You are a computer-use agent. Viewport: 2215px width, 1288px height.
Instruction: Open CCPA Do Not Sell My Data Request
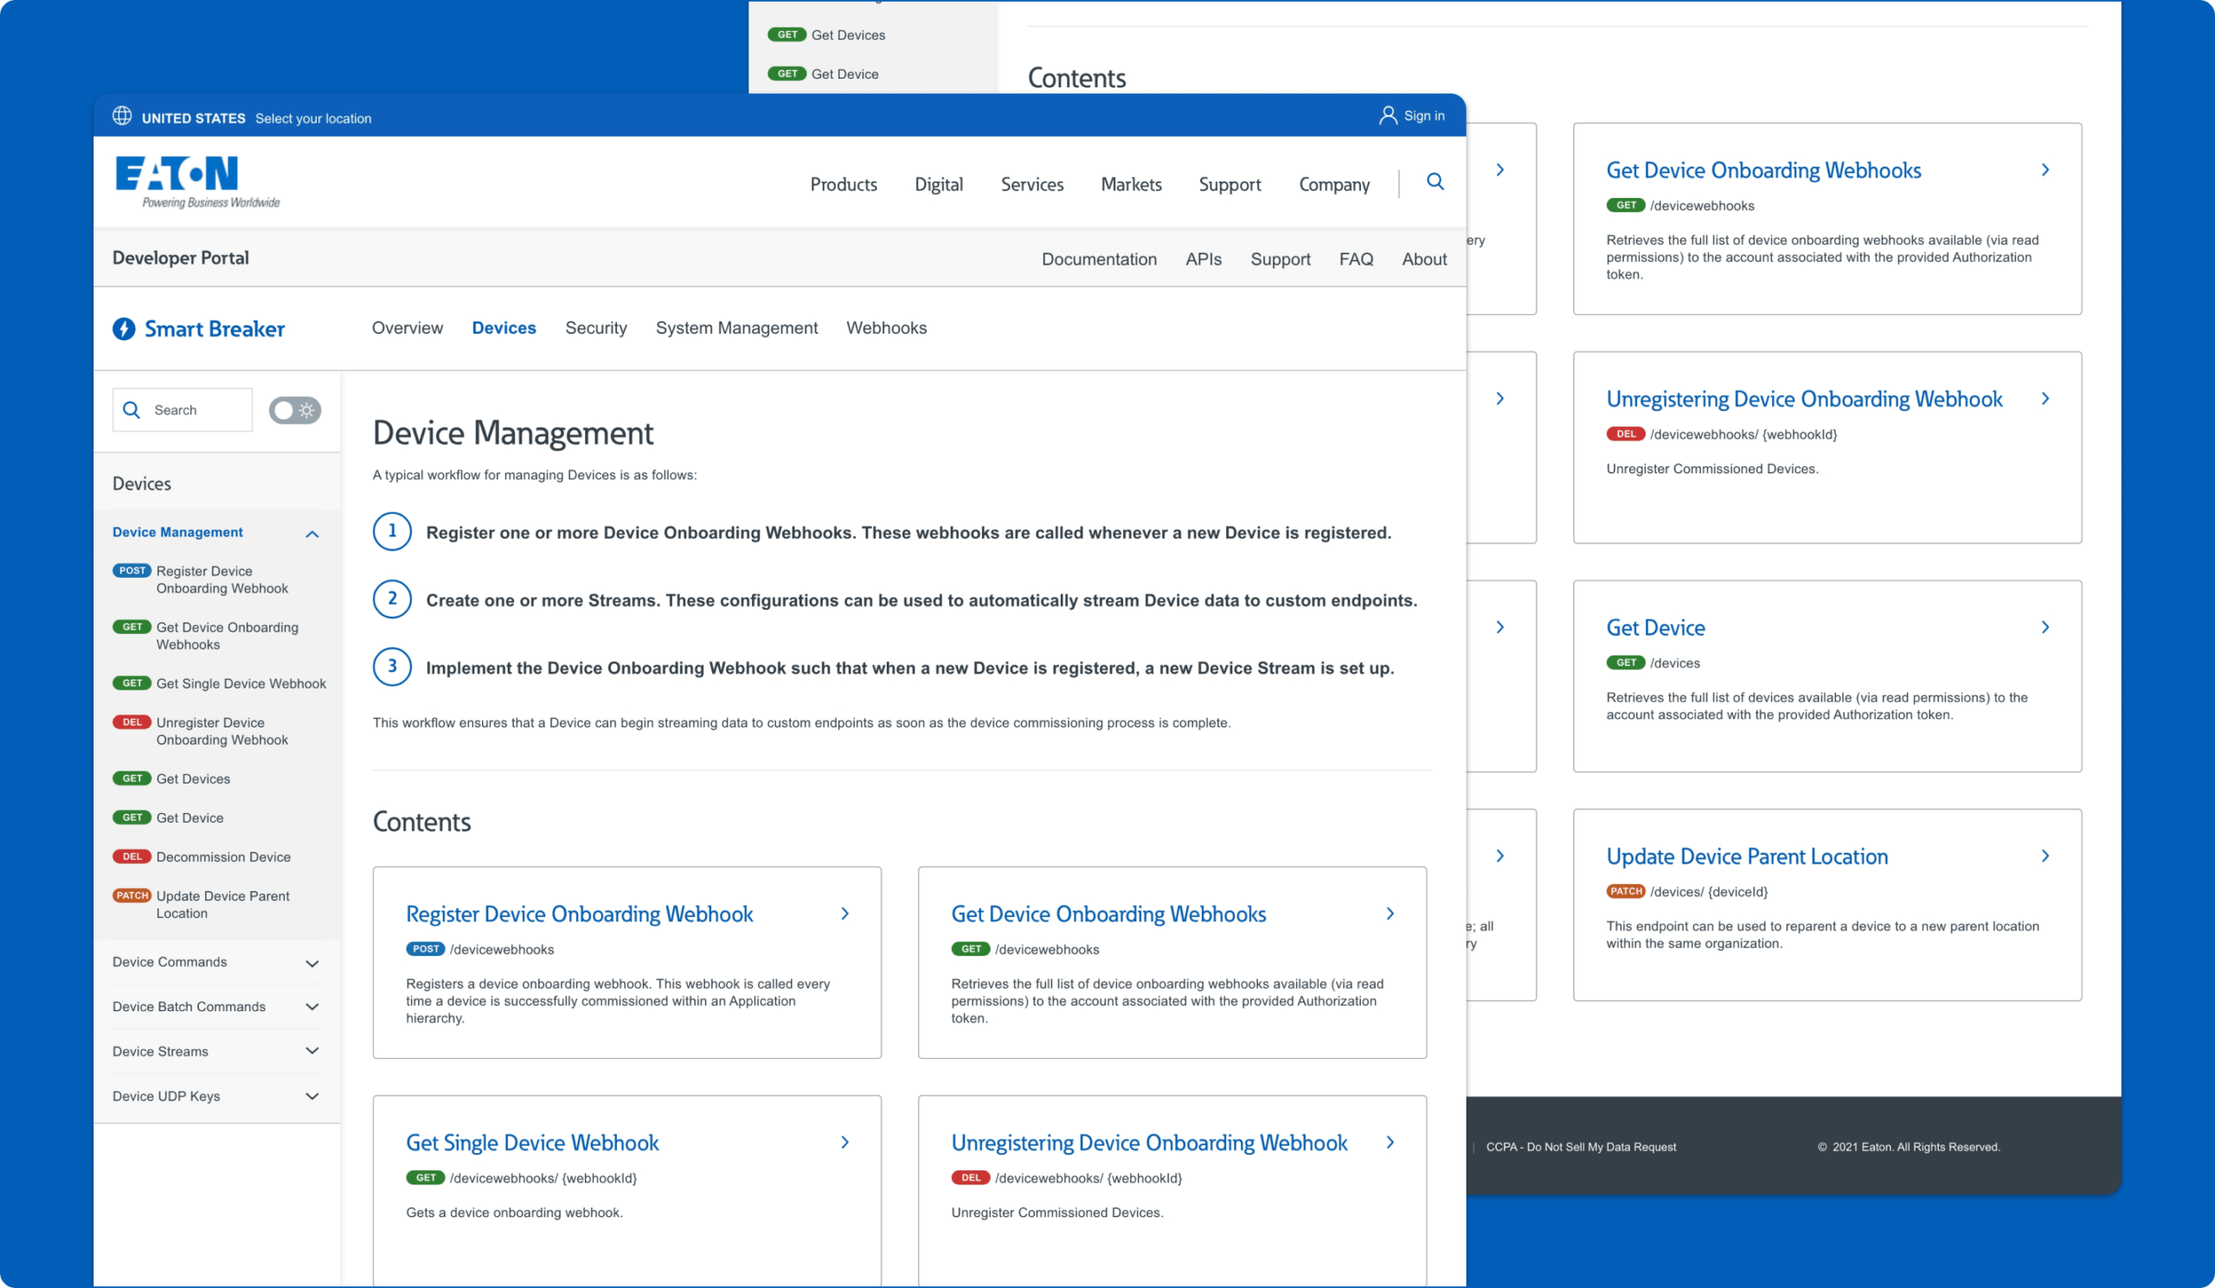click(x=1580, y=1146)
